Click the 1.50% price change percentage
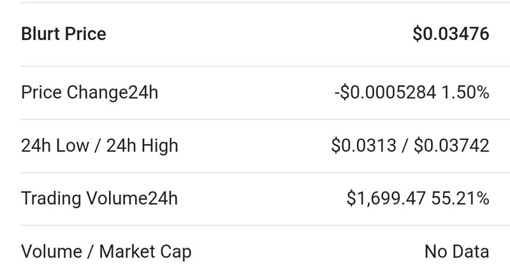Screen dimensions: 510x278 tap(465, 93)
